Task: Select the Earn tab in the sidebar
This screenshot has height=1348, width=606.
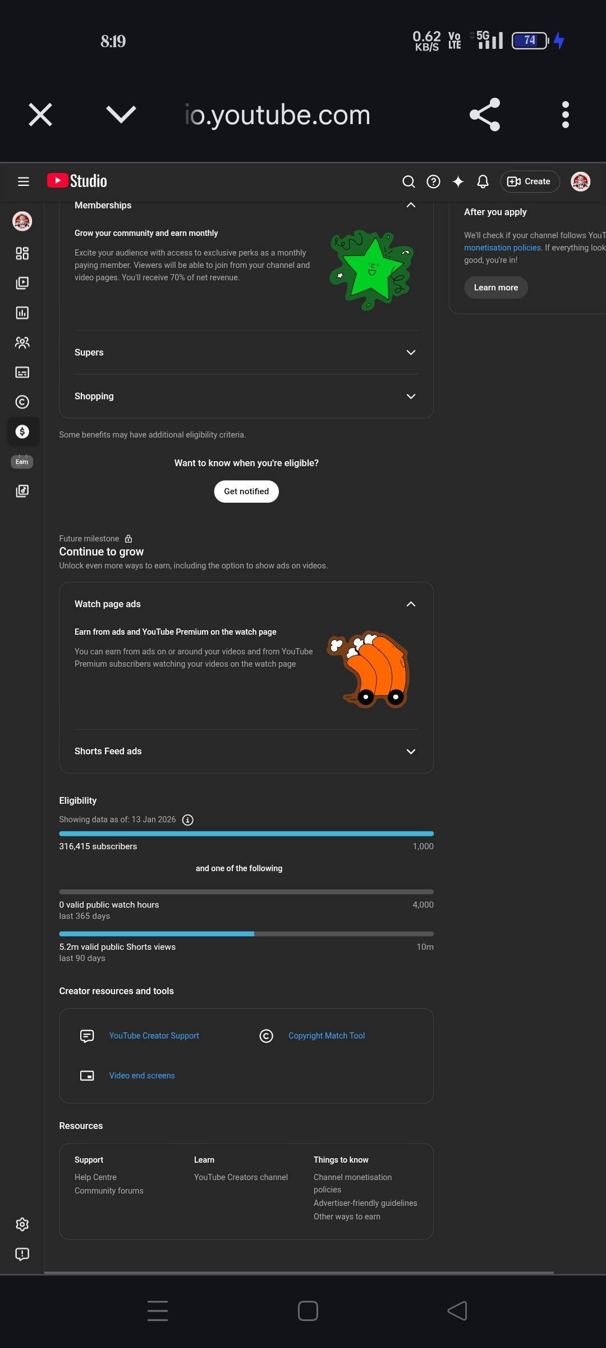Action: (x=22, y=432)
